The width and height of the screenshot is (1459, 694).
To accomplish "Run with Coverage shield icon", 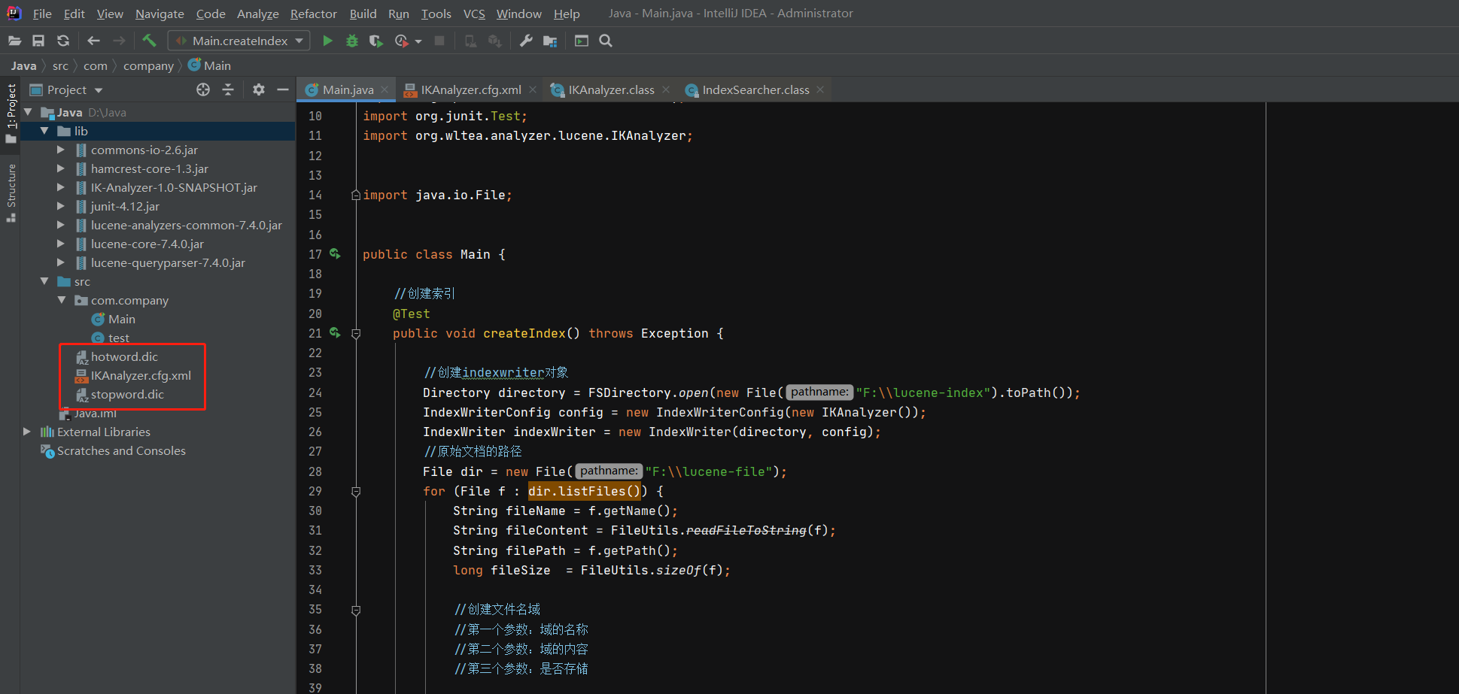I will pyautogui.click(x=376, y=41).
